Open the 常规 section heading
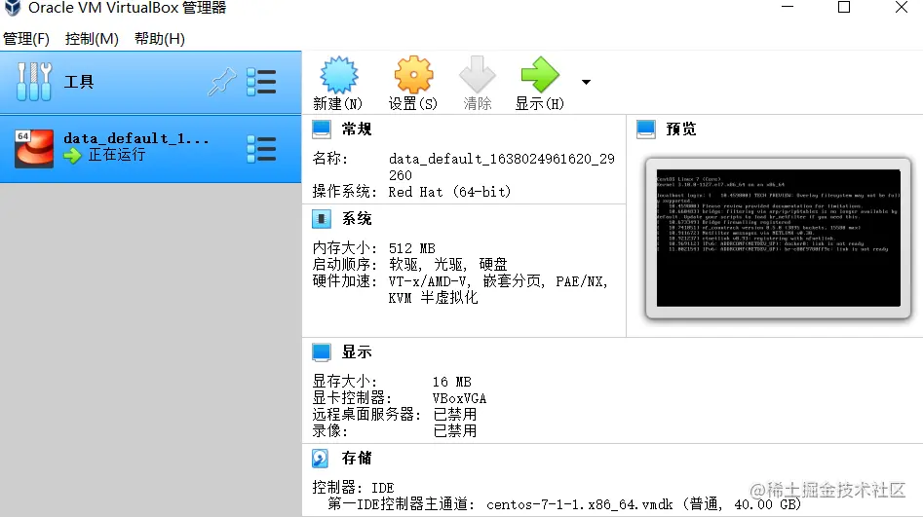This screenshot has height=517, width=923. (357, 129)
